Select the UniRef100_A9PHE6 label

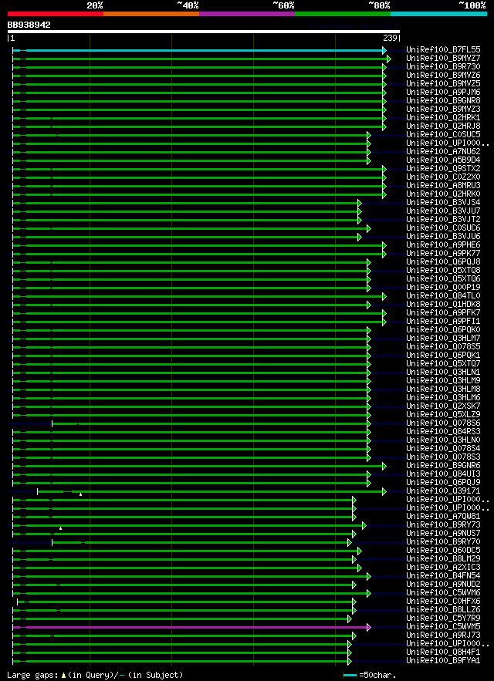click(443, 244)
